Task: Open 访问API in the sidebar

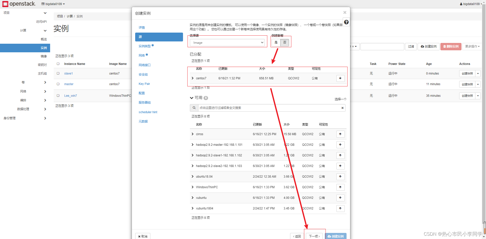Action: [41, 22]
